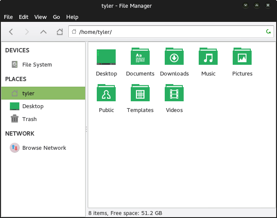This screenshot has width=277, height=218.
Task: Open the Go menu
Action: [56, 17]
